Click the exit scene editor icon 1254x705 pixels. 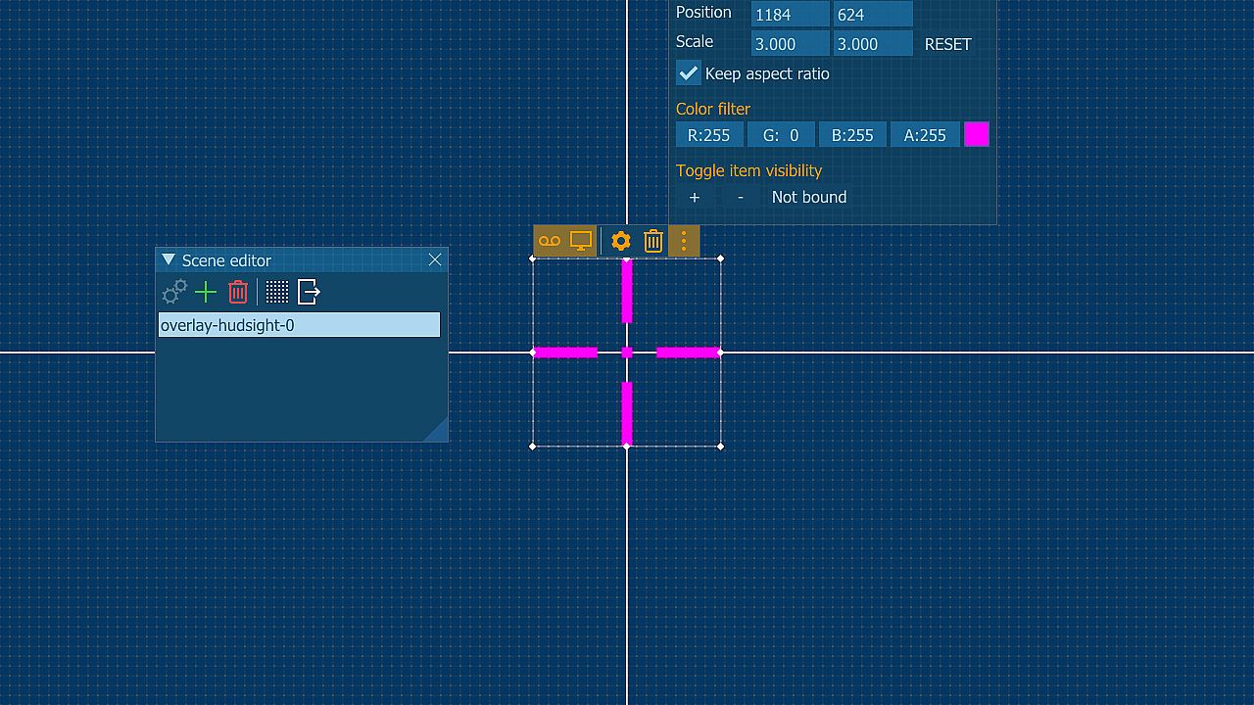(309, 292)
